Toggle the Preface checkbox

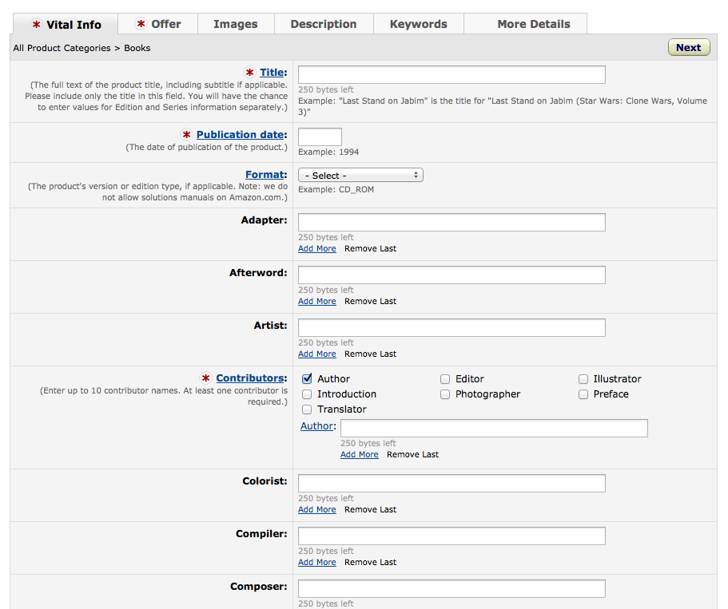583,394
